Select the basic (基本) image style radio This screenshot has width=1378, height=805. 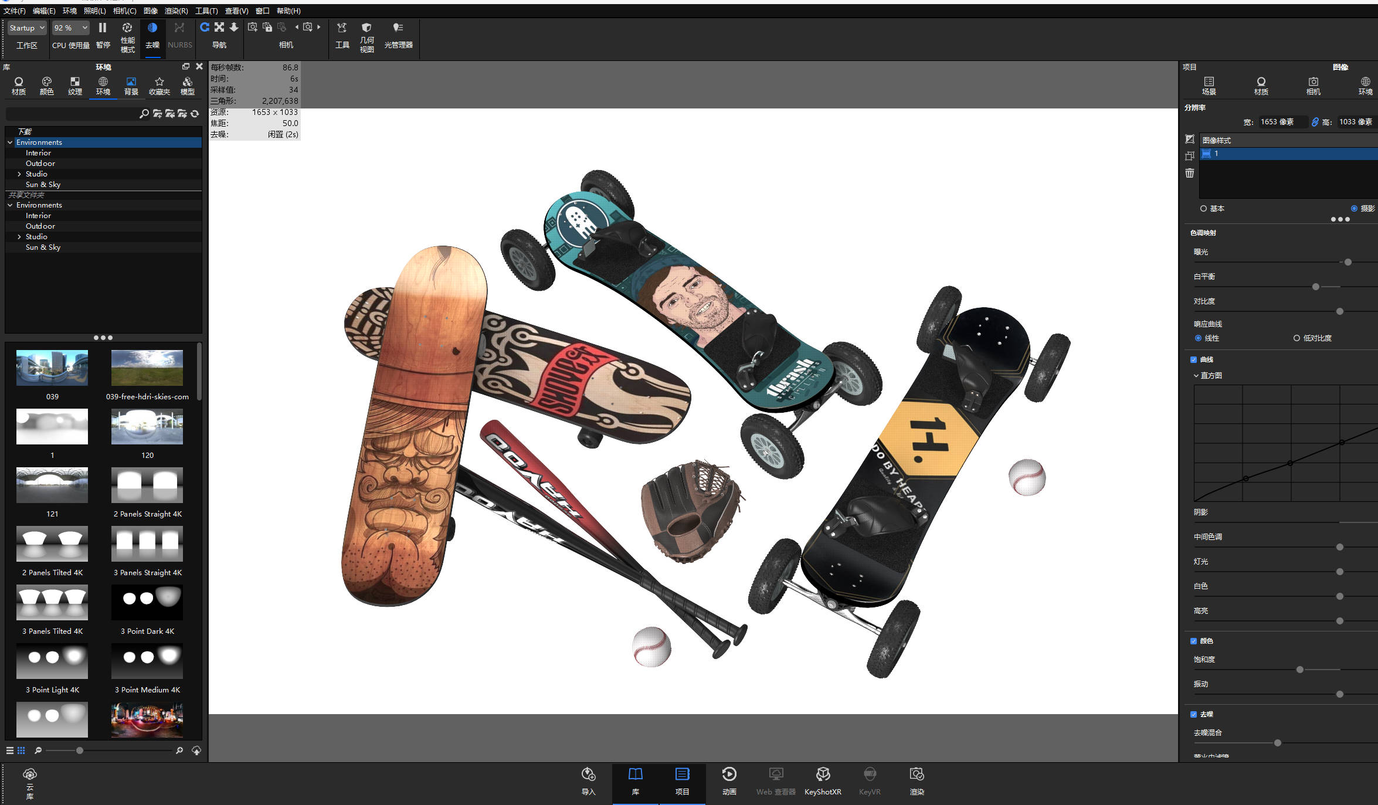pyautogui.click(x=1203, y=209)
